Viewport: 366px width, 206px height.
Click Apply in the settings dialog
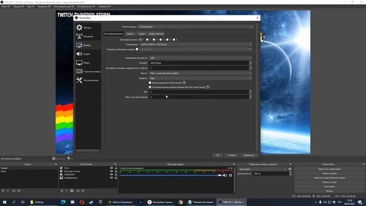click(x=249, y=155)
